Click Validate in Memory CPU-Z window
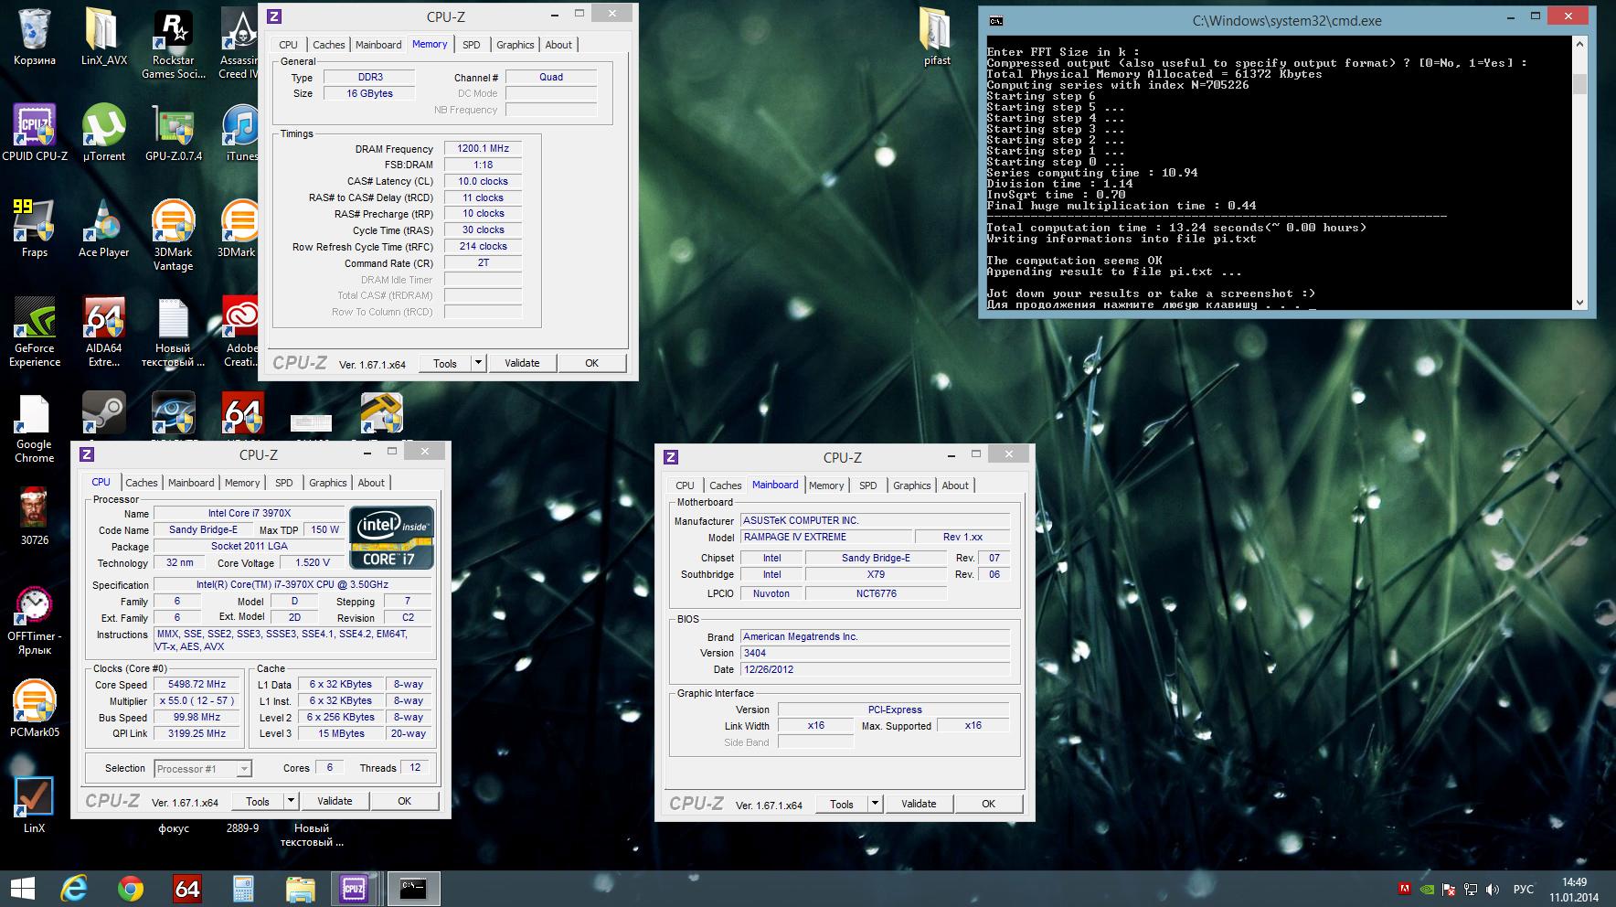The width and height of the screenshot is (1616, 907). click(x=522, y=363)
